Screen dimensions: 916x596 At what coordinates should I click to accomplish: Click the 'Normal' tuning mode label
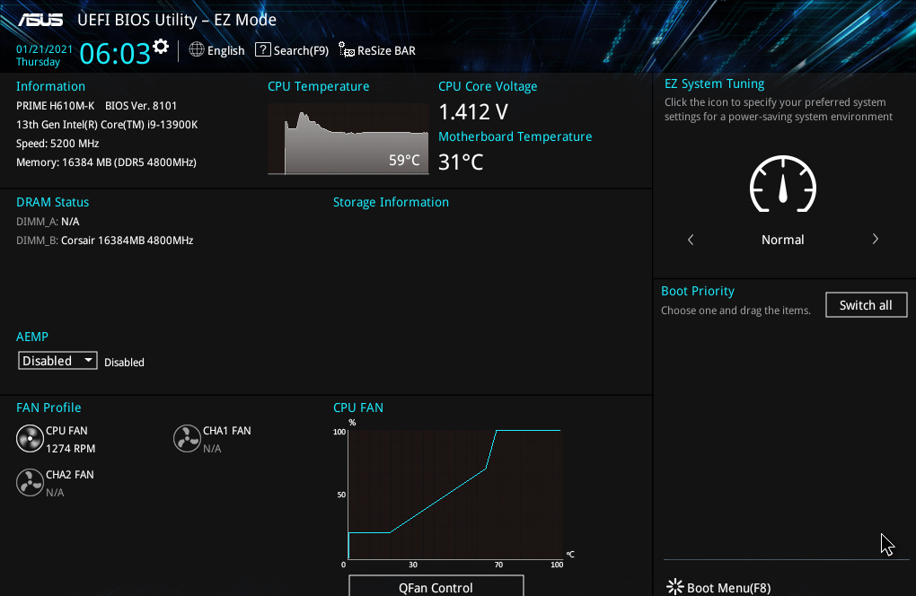[x=783, y=240]
